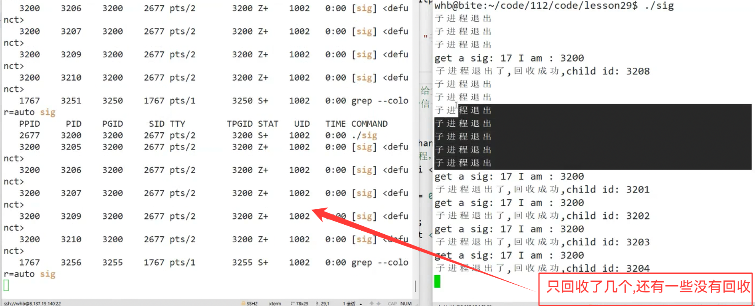Image resolution: width=755 pixels, height=306 pixels.
Task: Click PID 3256 in the last grep row
Action: click(x=71, y=263)
